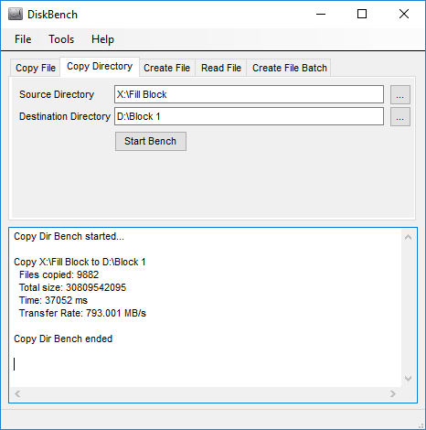Click the window resize grip in status bar
This screenshot has height=430, width=426.
pos(421,425)
